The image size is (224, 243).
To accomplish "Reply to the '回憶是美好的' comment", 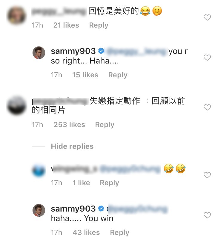I will click(x=99, y=25).
